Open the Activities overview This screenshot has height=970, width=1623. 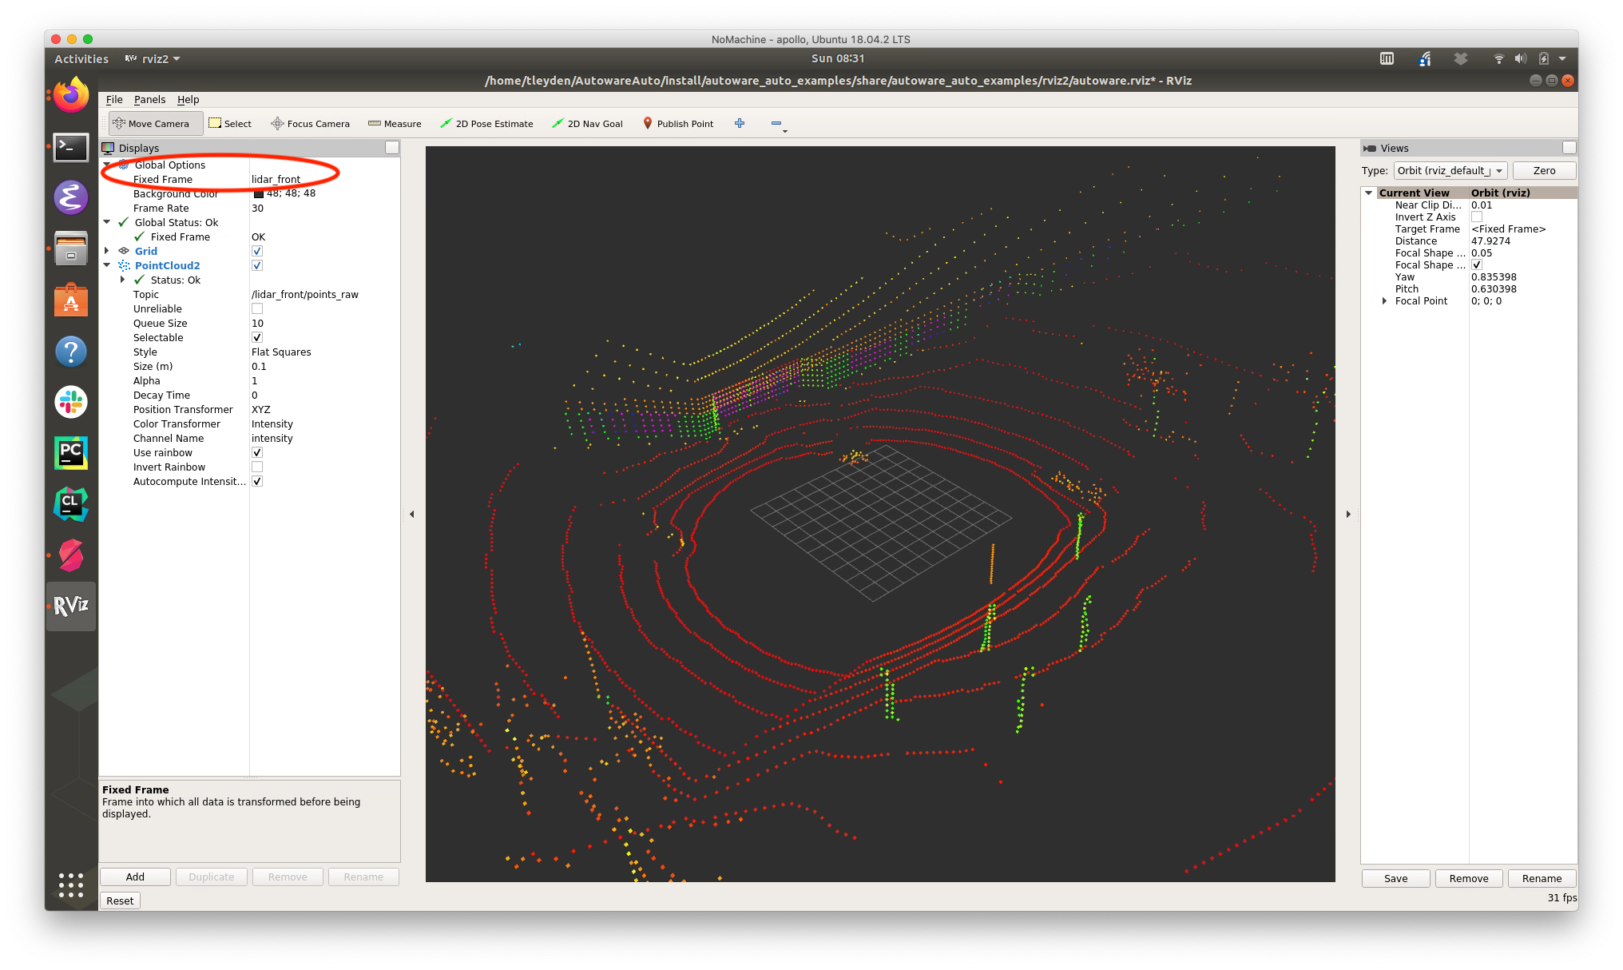81,58
